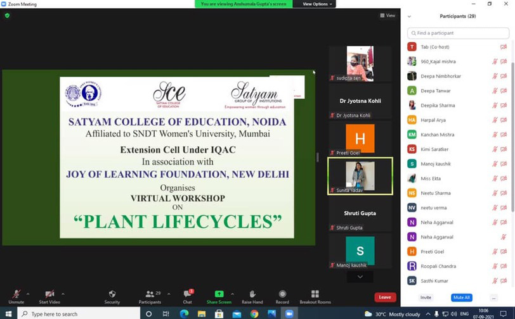Viewport: 515px width, 319px height.
Task: Click the red Leave button
Action: click(384, 297)
